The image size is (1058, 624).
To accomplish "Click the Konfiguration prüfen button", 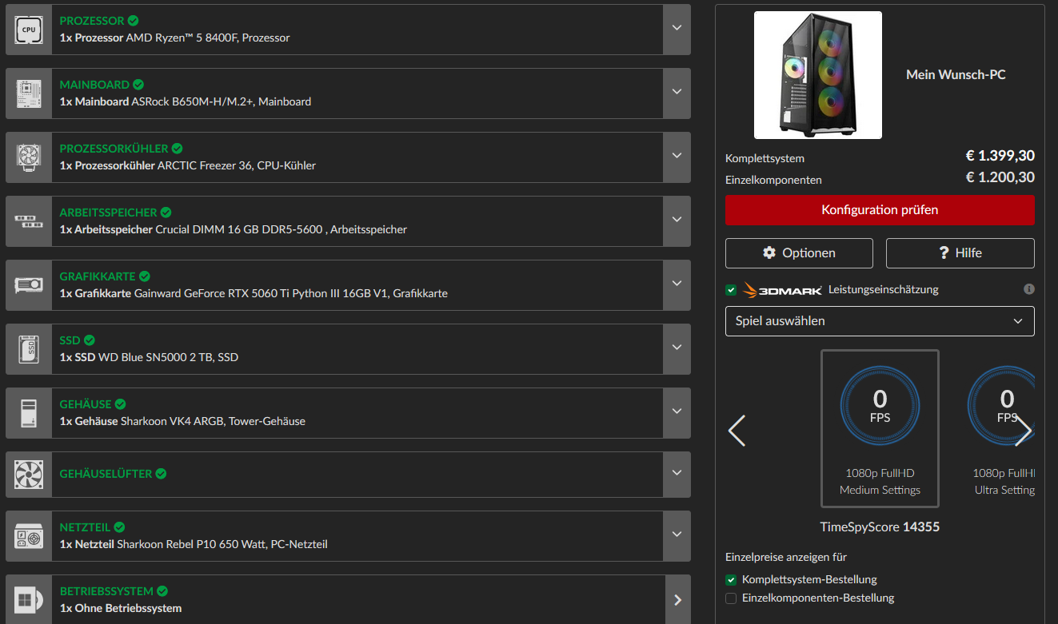I will pyautogui.click(x=880, y=210).
